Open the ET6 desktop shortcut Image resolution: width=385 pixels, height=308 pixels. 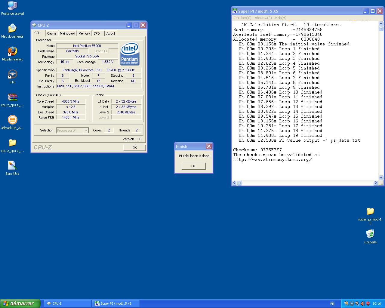pos(12,77)
